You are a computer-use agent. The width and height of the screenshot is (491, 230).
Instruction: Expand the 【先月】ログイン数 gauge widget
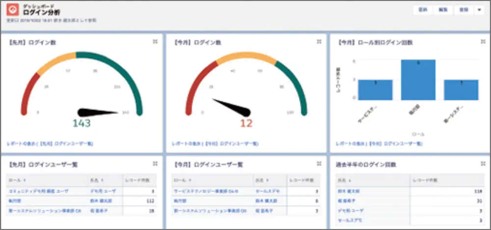click(155, 42)
